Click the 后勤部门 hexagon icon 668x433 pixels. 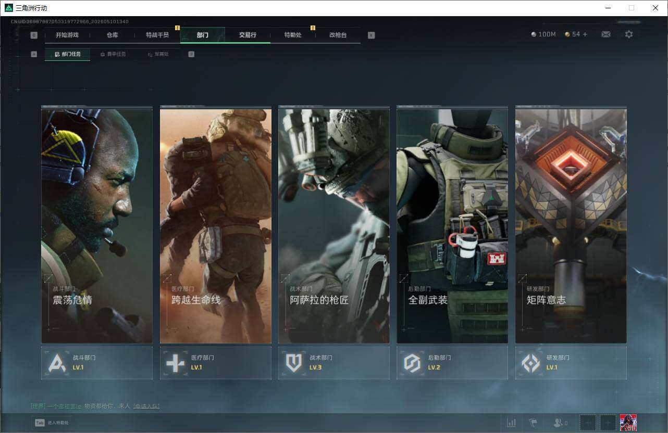click(412, 363)
